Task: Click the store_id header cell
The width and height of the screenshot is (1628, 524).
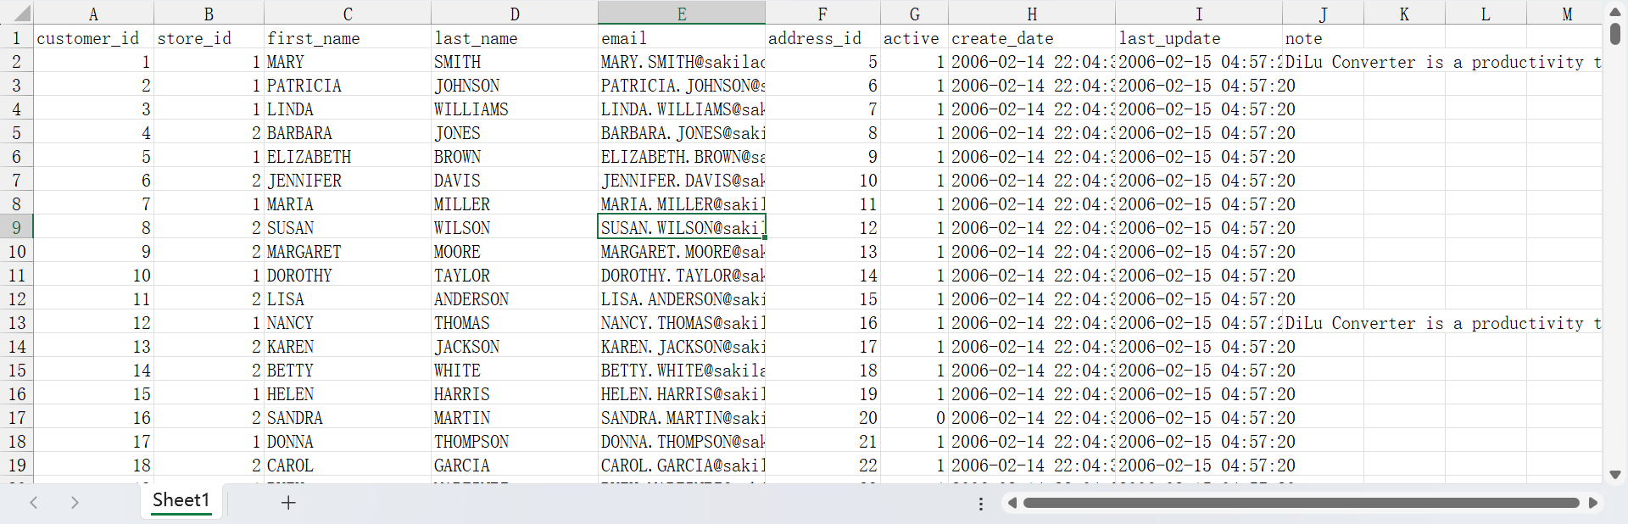Action: tap(209, 37)
